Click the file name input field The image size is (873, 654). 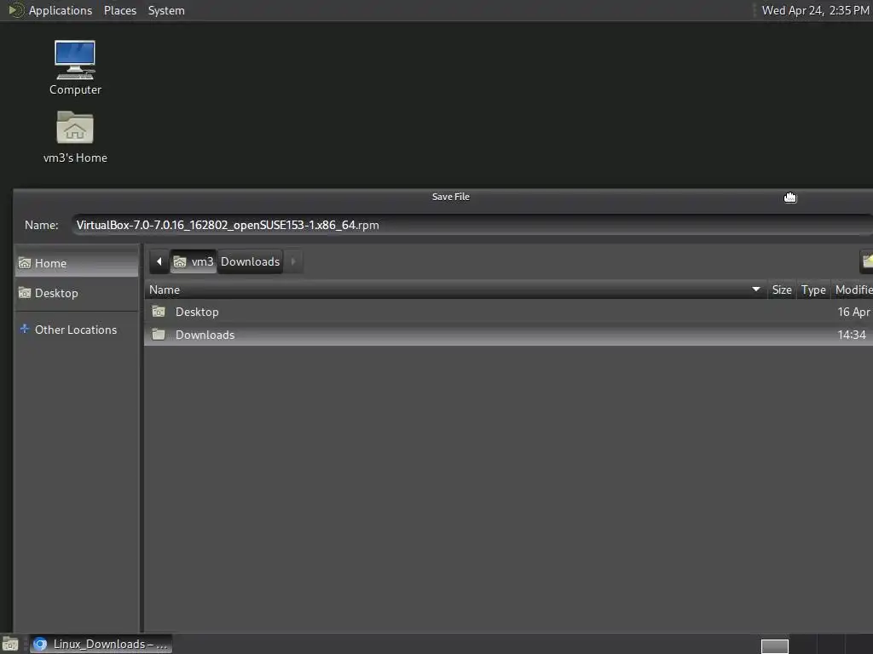click(x=472, y=225)
